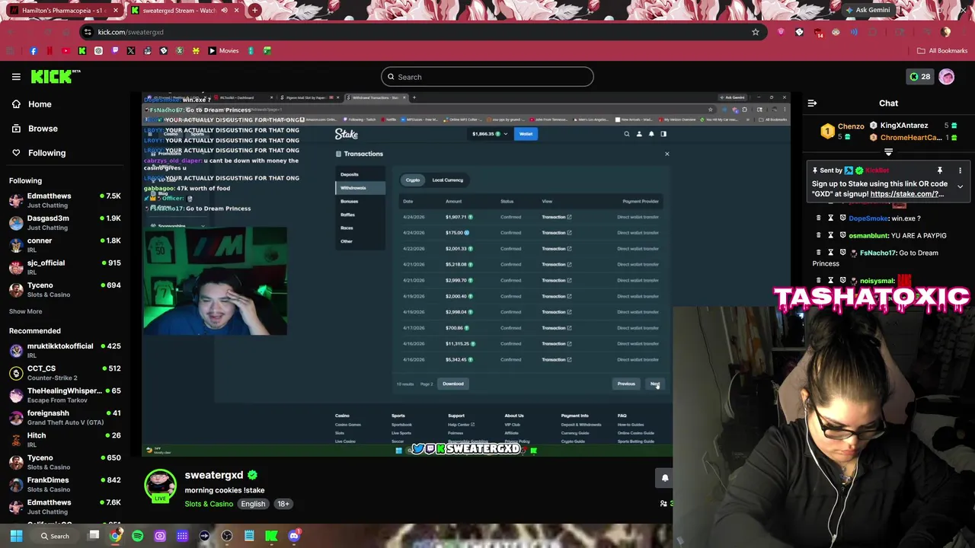Viewport: 975px width, 548px height.
Task: Open FrankDimes Slots & Casino channel
Action: [65, 484]
